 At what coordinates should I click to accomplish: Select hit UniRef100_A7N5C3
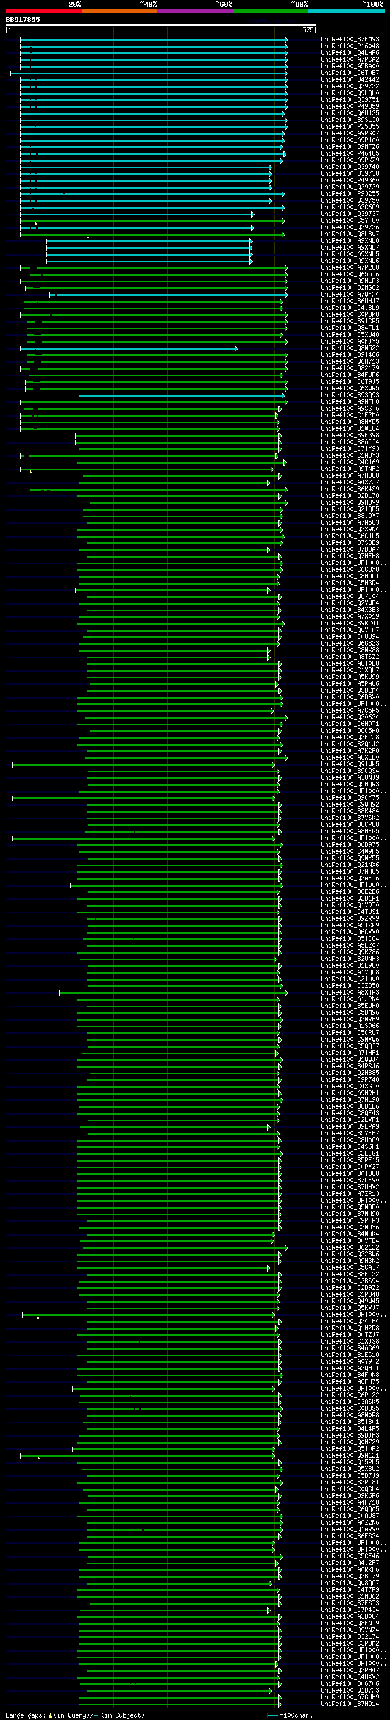pyautogui.click(x=350, y=523)
